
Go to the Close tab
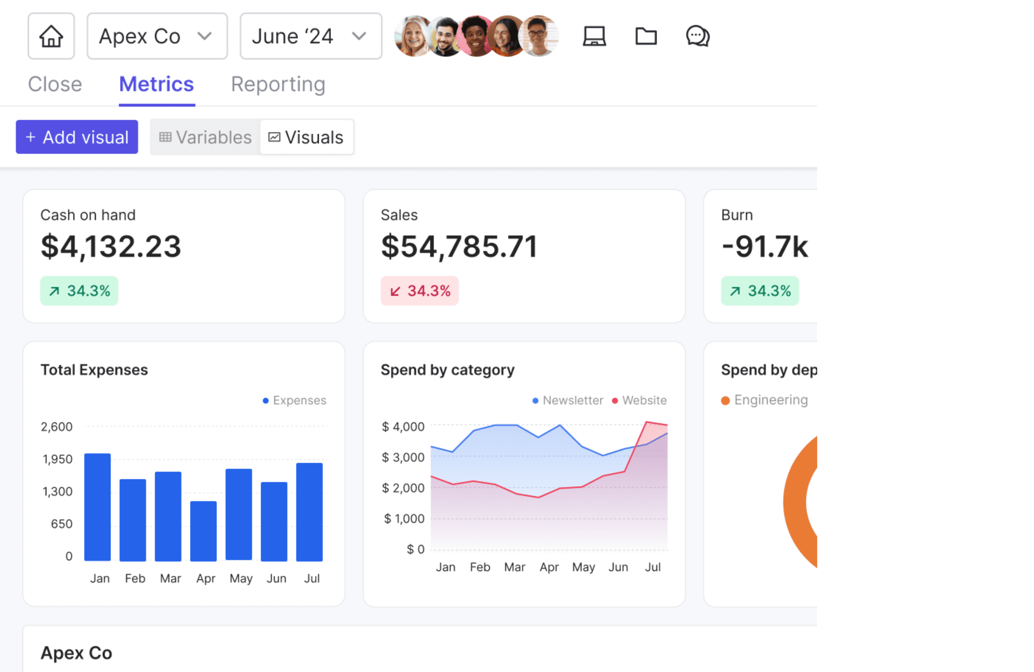(x=55, y=84)
